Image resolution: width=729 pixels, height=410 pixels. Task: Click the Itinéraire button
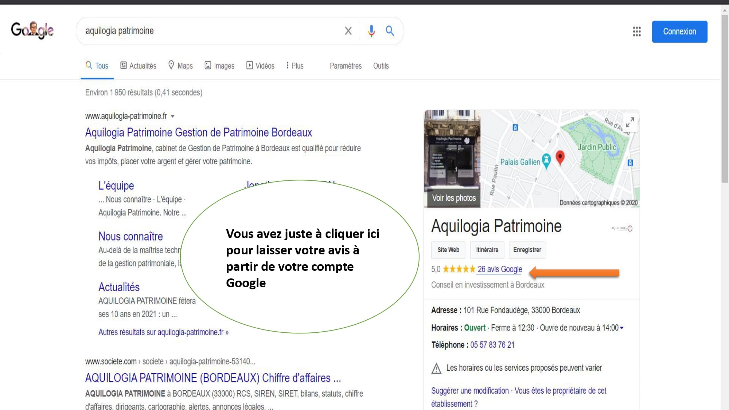[x=487, y=250]
